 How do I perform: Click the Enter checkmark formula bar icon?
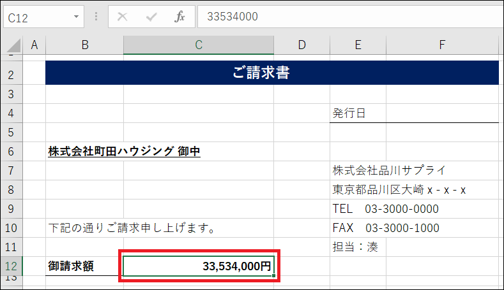point(151,17)
